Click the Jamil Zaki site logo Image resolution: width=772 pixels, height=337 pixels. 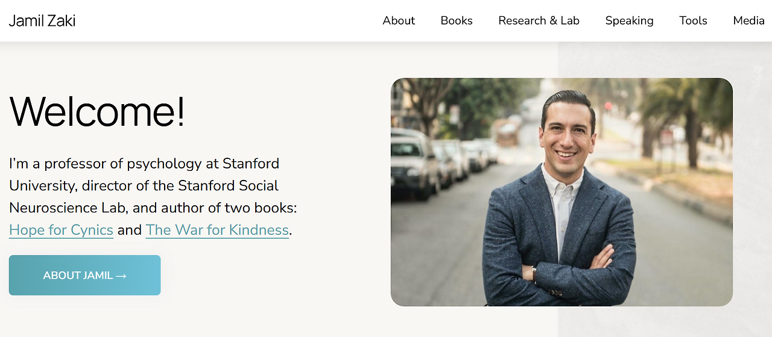[42, 21]
